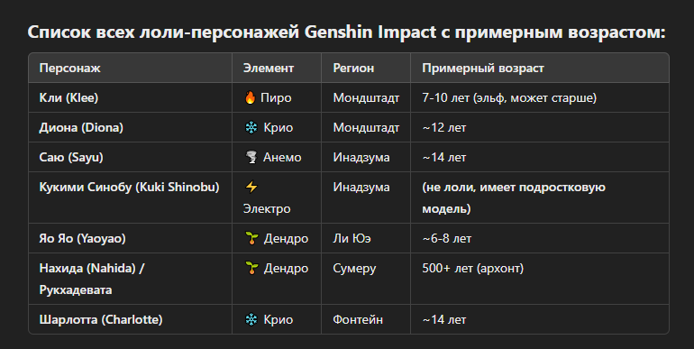
Task: Click the snowflake icon in Диона row
Action: 251,127
